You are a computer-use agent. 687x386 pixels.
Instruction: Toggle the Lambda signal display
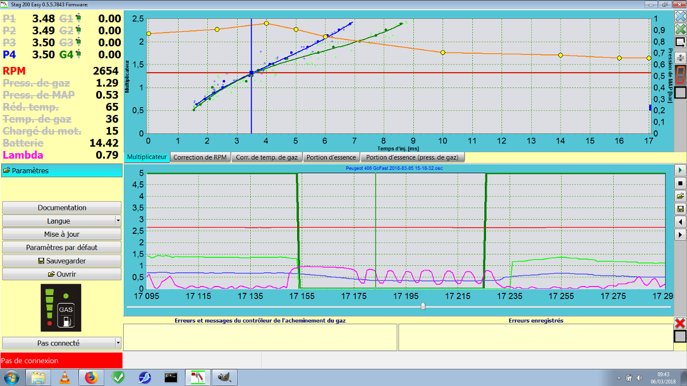23,155
